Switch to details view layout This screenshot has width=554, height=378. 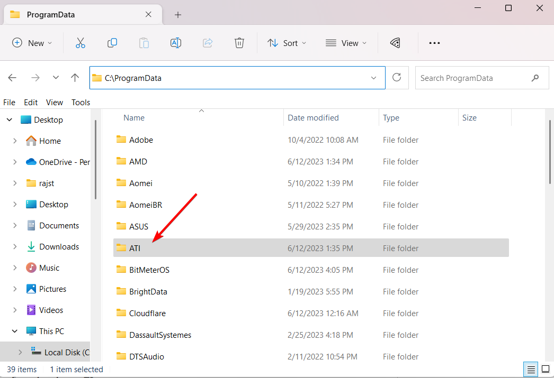click(x=531, y=369)
